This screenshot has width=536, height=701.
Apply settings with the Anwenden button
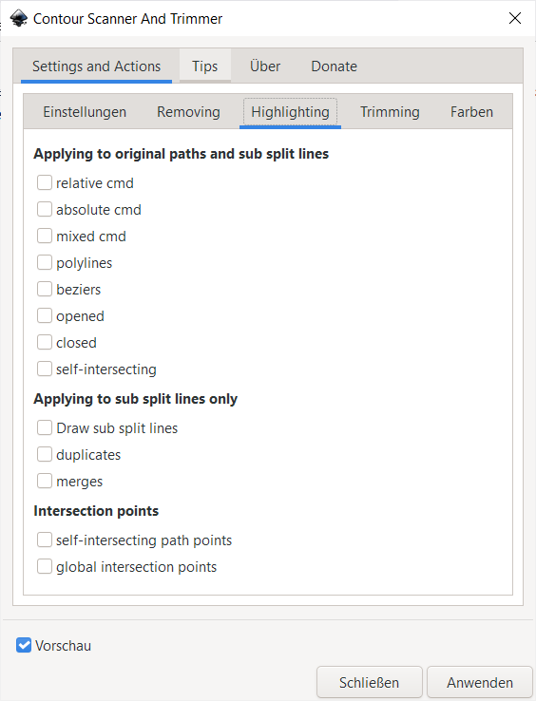coord(480,682)
